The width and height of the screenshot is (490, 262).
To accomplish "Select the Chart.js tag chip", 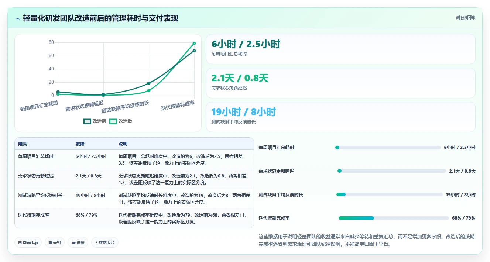I will pos(28,242).
